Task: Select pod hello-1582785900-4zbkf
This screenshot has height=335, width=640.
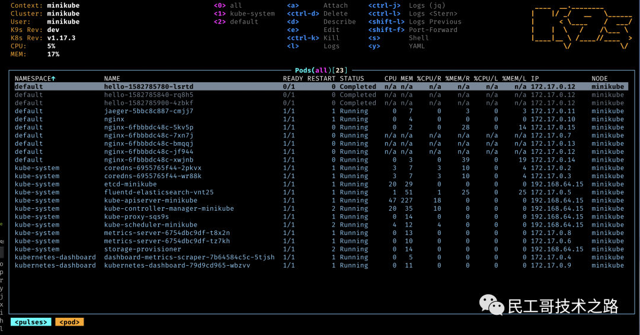Action: (321, 103)
